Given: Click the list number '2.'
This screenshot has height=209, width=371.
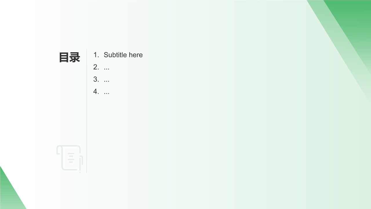Looking at the screenshot, I should [x=96, y=67].
